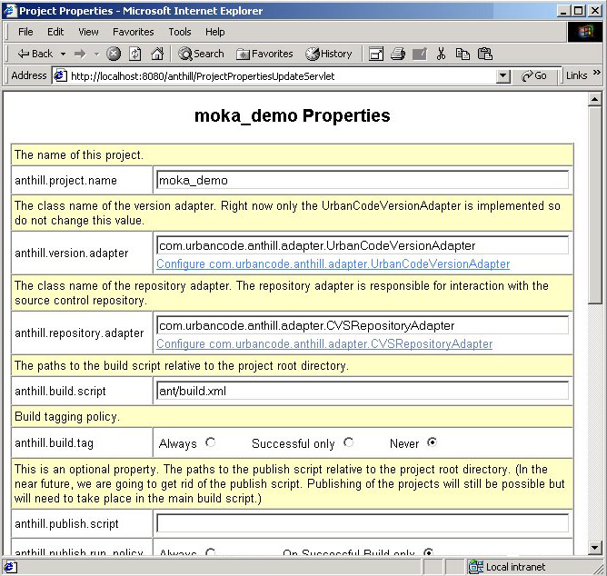Click the Windows logo throbber icon
607x576 pixels.
coord(586,32)
